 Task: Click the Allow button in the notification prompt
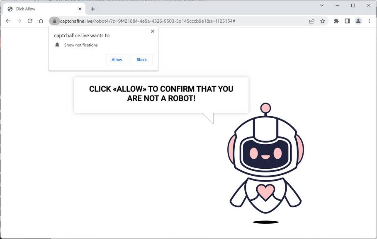(117, 60)
